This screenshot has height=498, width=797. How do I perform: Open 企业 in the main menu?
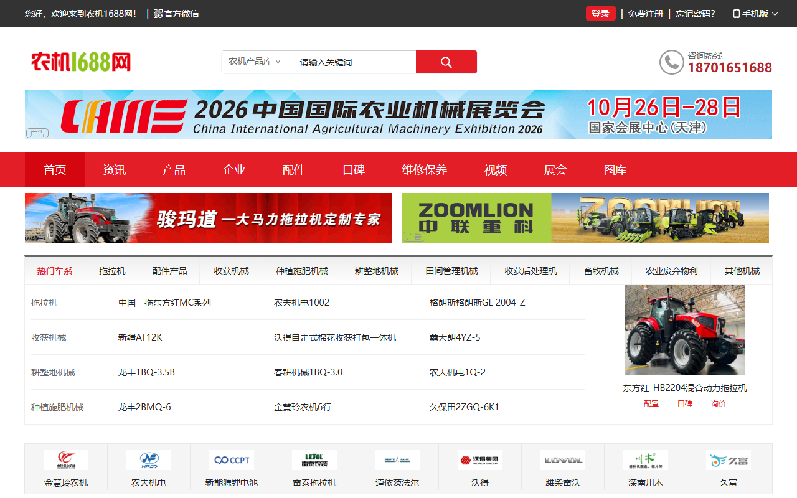(234, 169)
